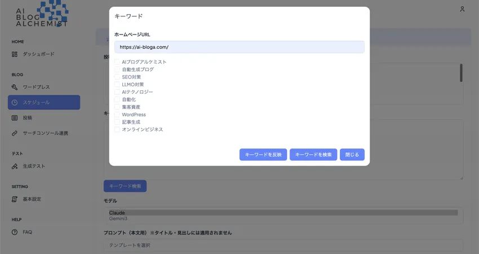Click the generation test rocket icon
The height and width of the screenshot is (254, 479).
point(15,167)
